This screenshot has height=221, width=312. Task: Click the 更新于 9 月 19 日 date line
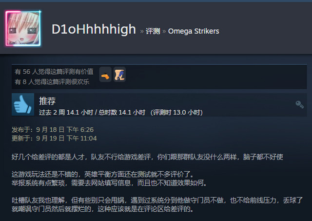click(x=54, y=139)
